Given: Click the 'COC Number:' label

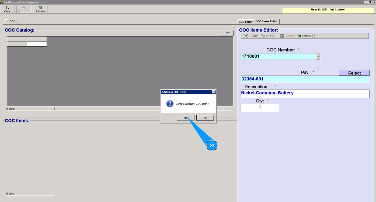Looking at the screenshot, I should (281, 50).
